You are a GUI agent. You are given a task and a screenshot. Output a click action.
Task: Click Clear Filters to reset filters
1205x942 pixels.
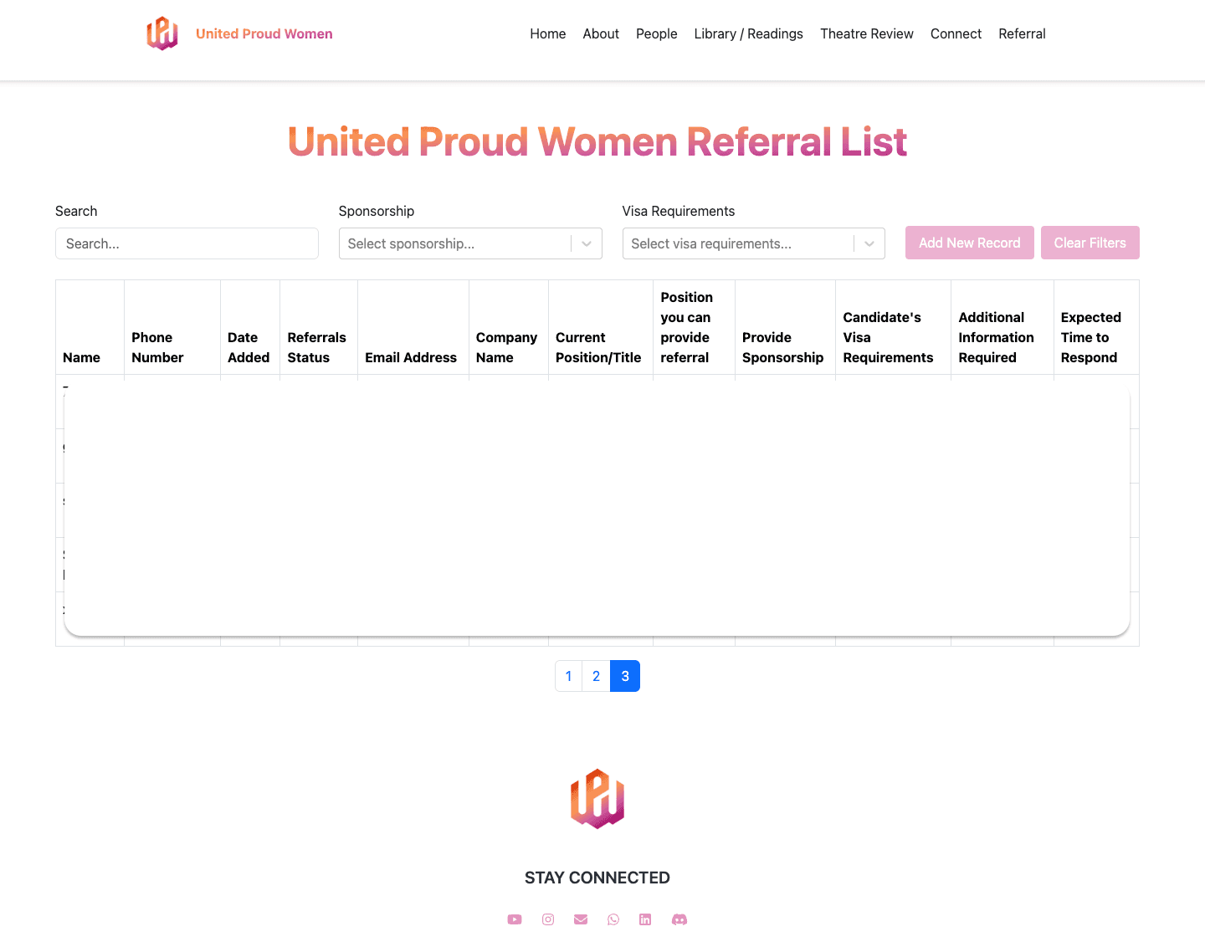(1090, 243)
